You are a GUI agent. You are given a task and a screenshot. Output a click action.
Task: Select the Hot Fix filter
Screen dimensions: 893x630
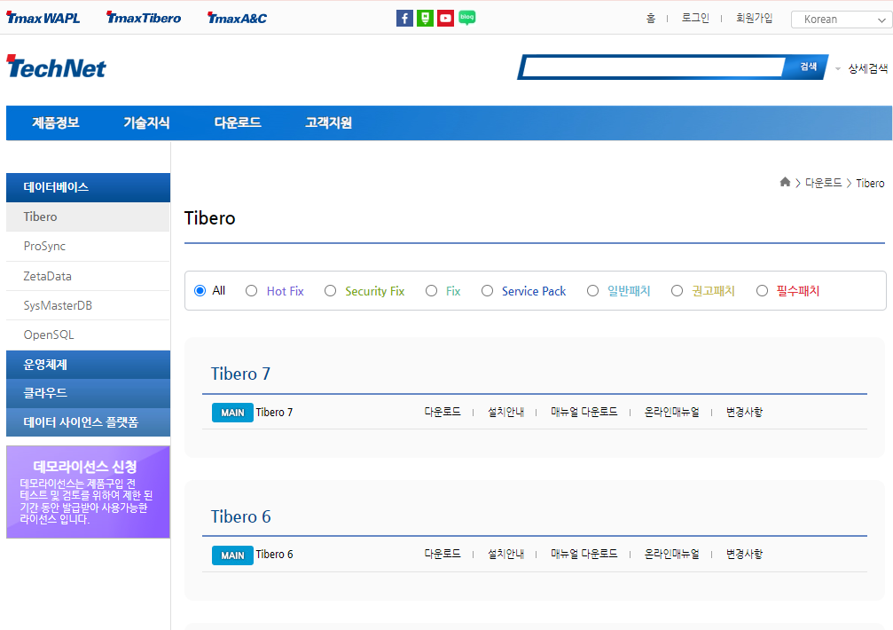[251, 290]
